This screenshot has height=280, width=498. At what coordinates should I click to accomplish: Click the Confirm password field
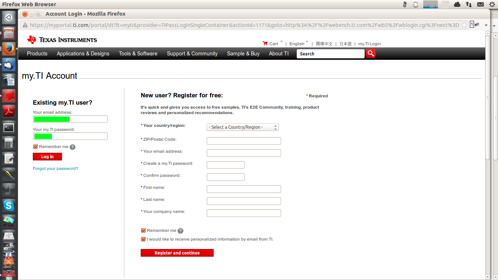(226, 177)
